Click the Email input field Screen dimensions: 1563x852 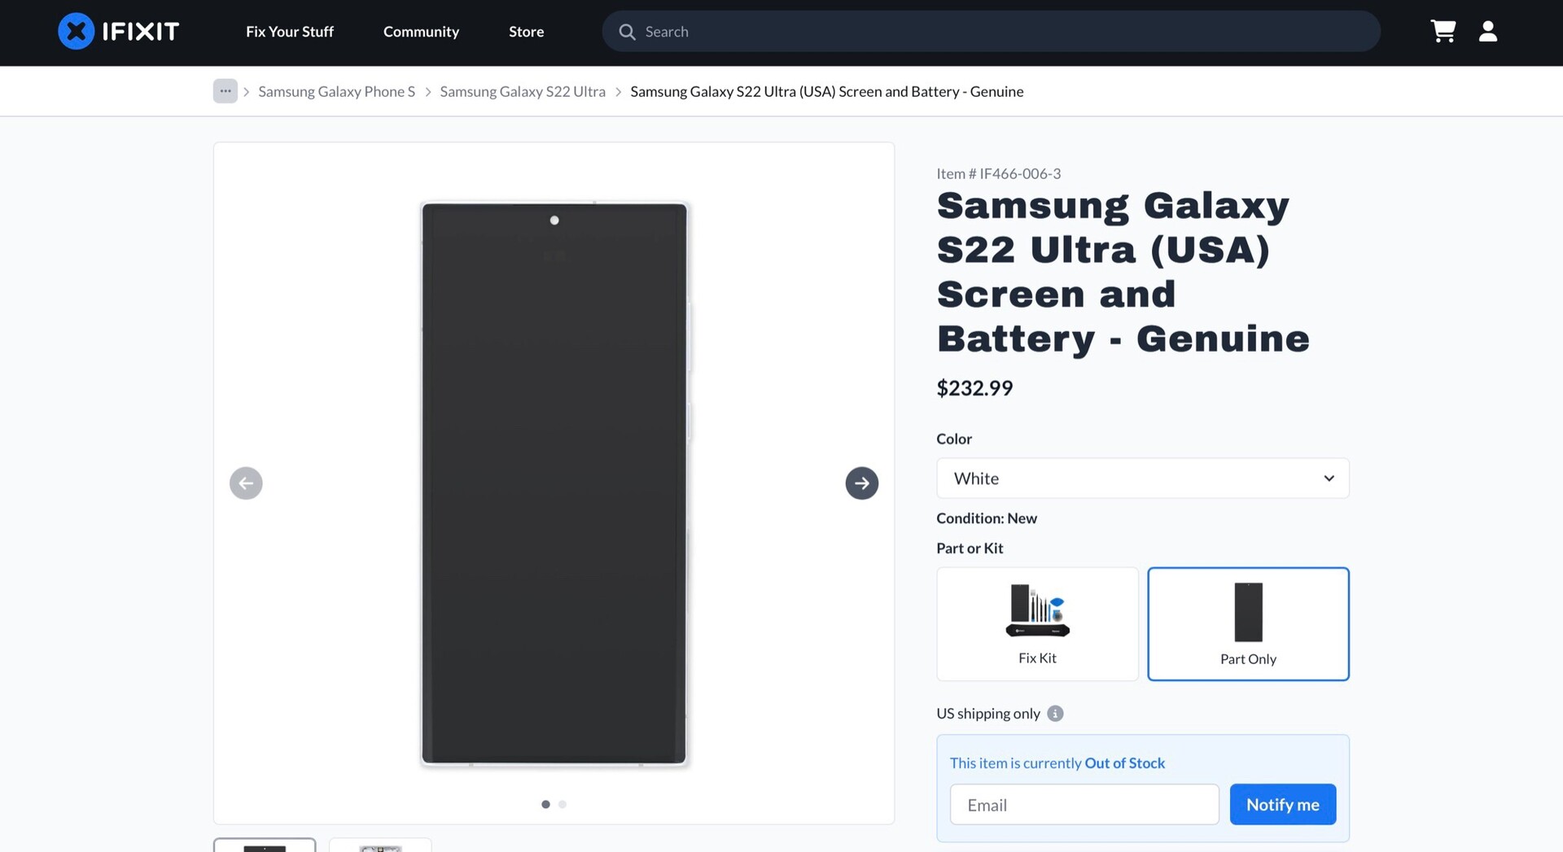1084,805
